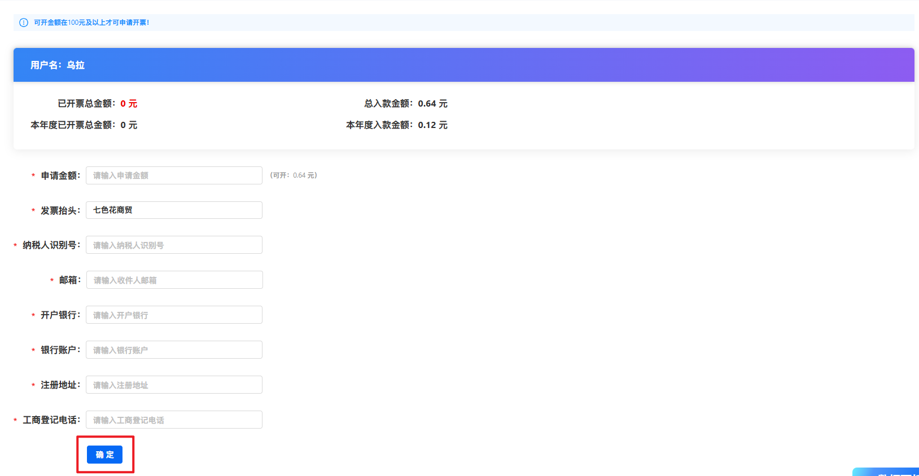Viewport: 919px width, 476px height.
Task: Focus the 工商登记电话 input field
Action: point(174,420)
